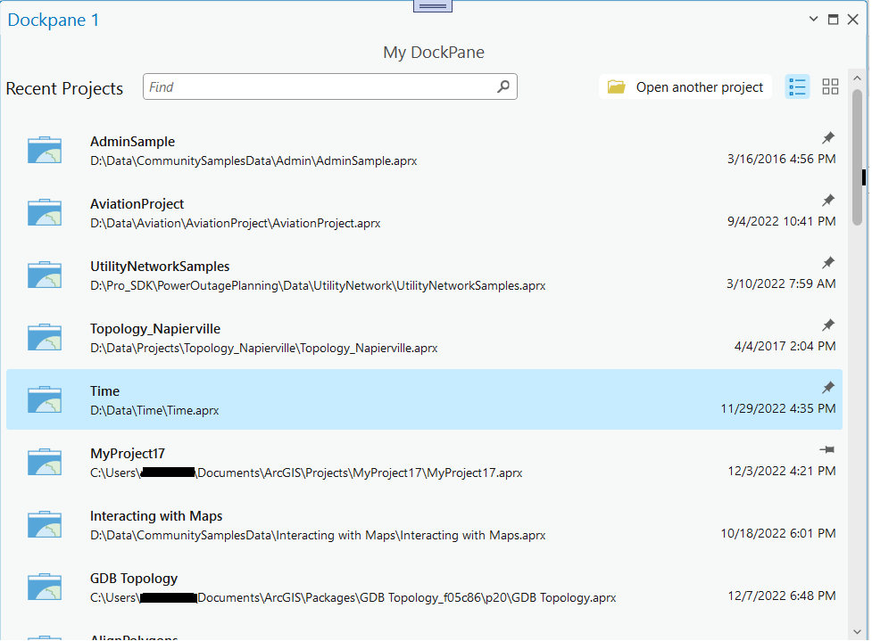Unpin the AdminSample project

828,138
